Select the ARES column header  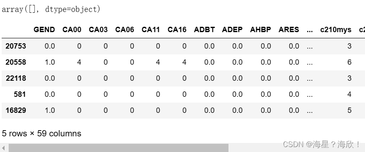(289, 30)
